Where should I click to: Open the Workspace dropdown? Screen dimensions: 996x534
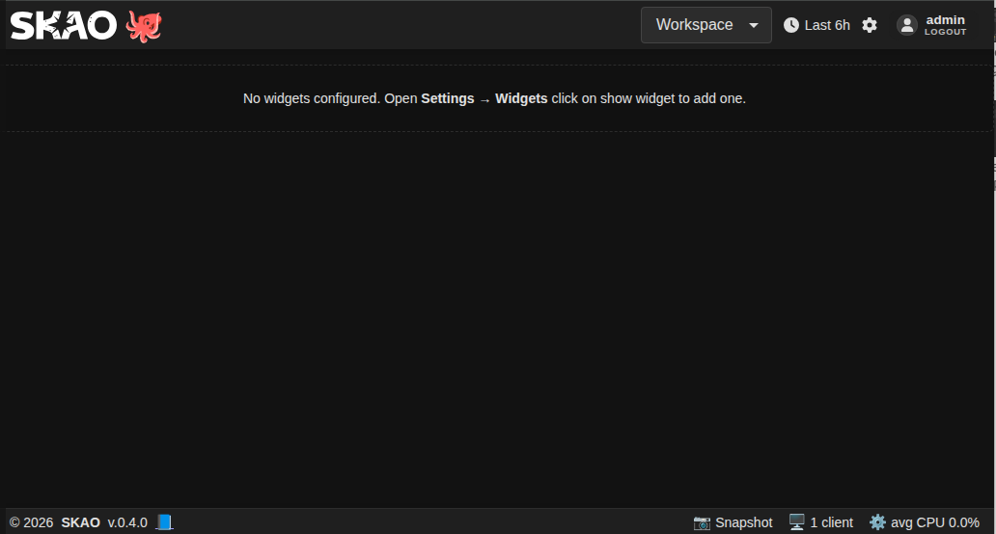click(x=706, y=25)
